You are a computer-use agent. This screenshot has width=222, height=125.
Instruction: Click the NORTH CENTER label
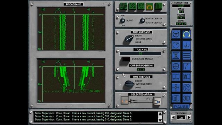pos(154,18)
